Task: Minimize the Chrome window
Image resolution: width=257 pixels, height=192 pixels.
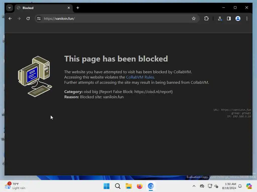Action: pos(224,7)
